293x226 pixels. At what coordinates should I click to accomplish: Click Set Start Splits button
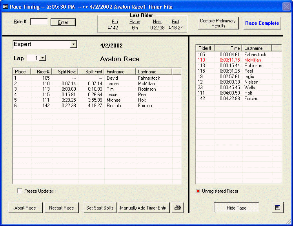tap(99, 208)
